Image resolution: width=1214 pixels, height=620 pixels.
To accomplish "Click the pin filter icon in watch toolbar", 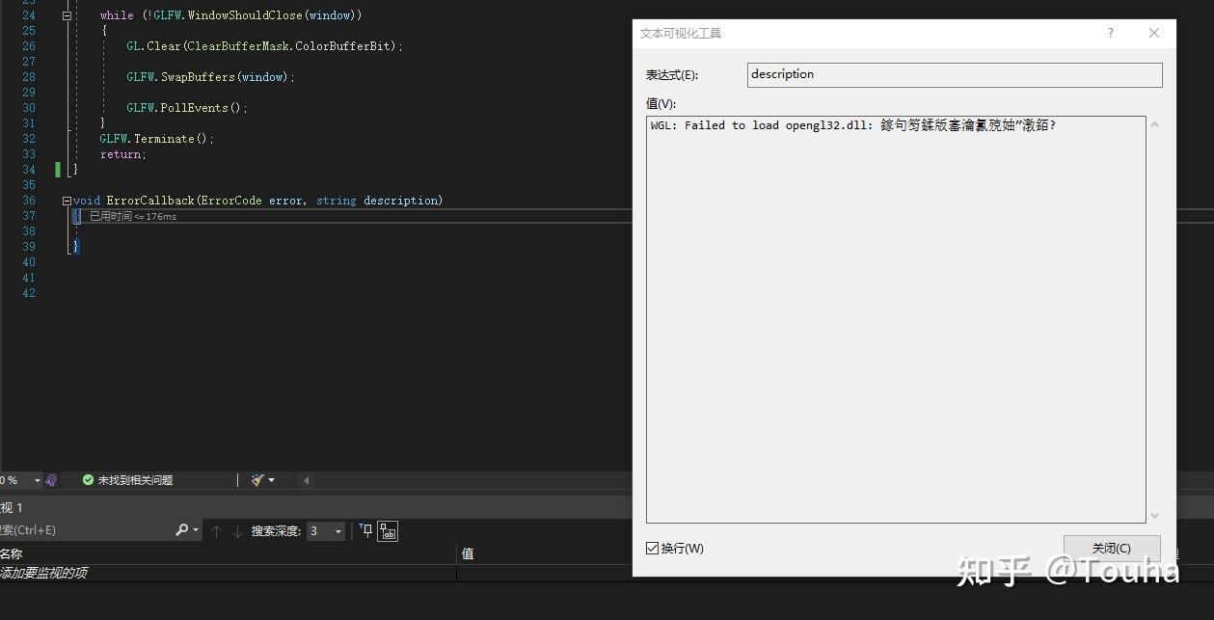I will (365, 530).
